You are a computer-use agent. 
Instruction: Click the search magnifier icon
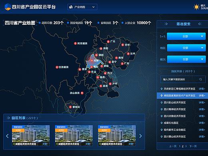coord(200,79)
